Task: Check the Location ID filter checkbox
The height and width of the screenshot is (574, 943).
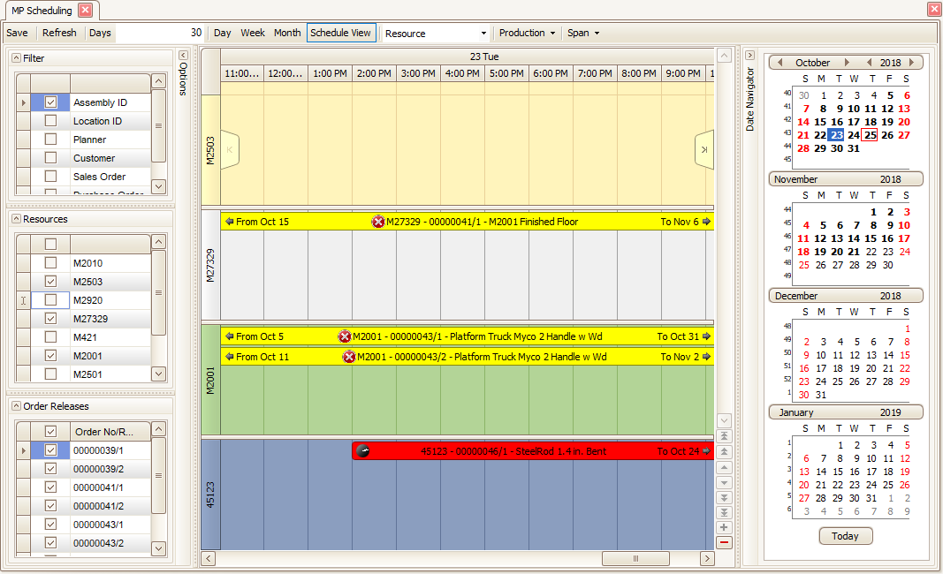Action: pos(50,121)
